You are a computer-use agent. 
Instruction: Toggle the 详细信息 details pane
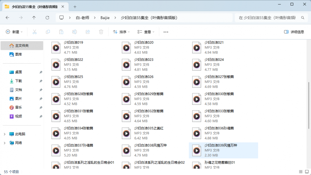click(x=294, y=32)
